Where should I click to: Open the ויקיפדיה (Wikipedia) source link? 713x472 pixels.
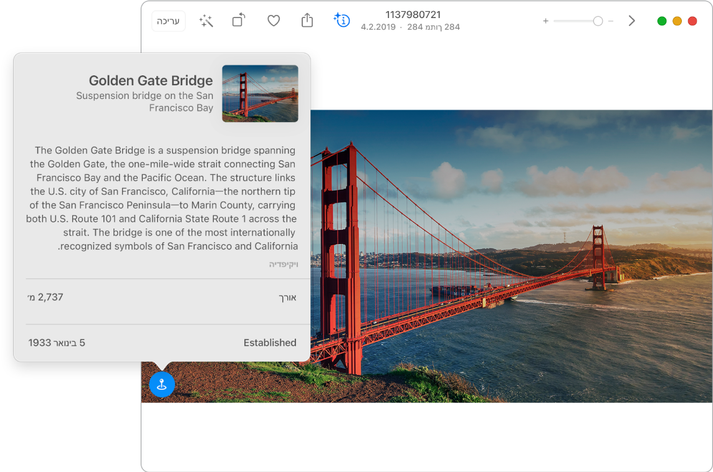[284, 265]
